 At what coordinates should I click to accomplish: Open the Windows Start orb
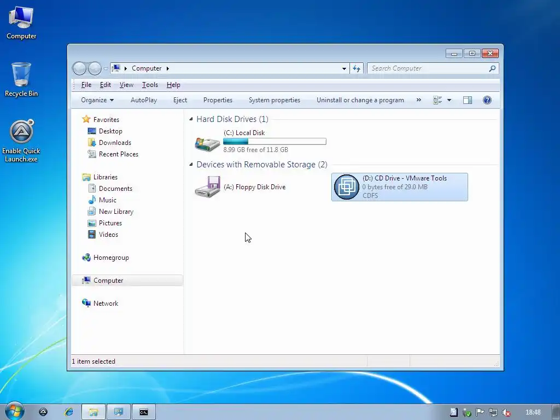pyautogui.click(x=14, y=411)
